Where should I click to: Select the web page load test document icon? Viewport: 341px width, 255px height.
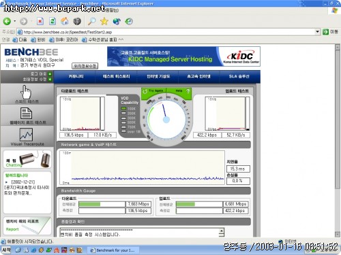[27, 113]
